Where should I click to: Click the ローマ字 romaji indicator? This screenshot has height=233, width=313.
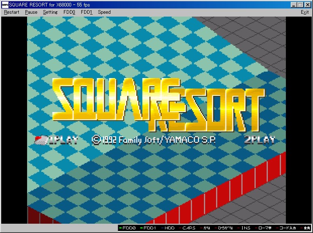(x=264, y=228)
